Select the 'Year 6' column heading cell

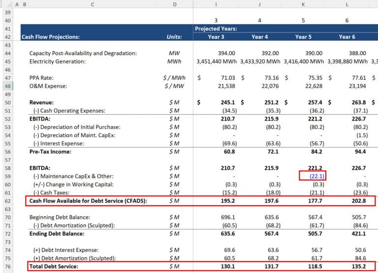point(347,37)
